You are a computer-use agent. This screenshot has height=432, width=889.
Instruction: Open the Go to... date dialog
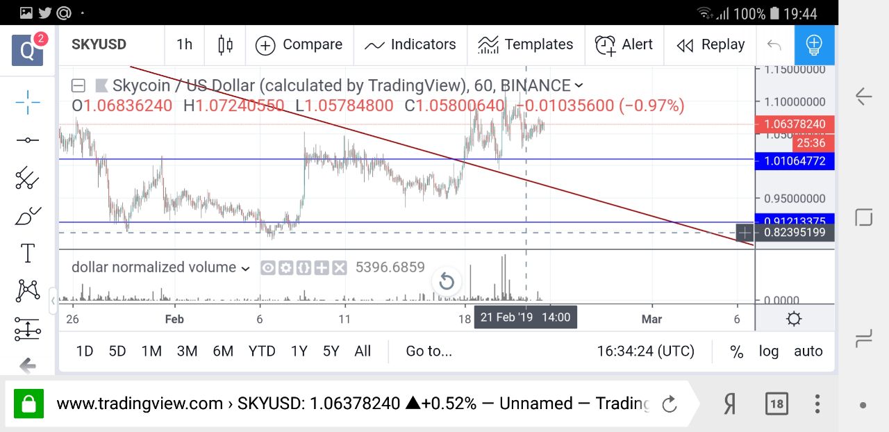(429, 351)
